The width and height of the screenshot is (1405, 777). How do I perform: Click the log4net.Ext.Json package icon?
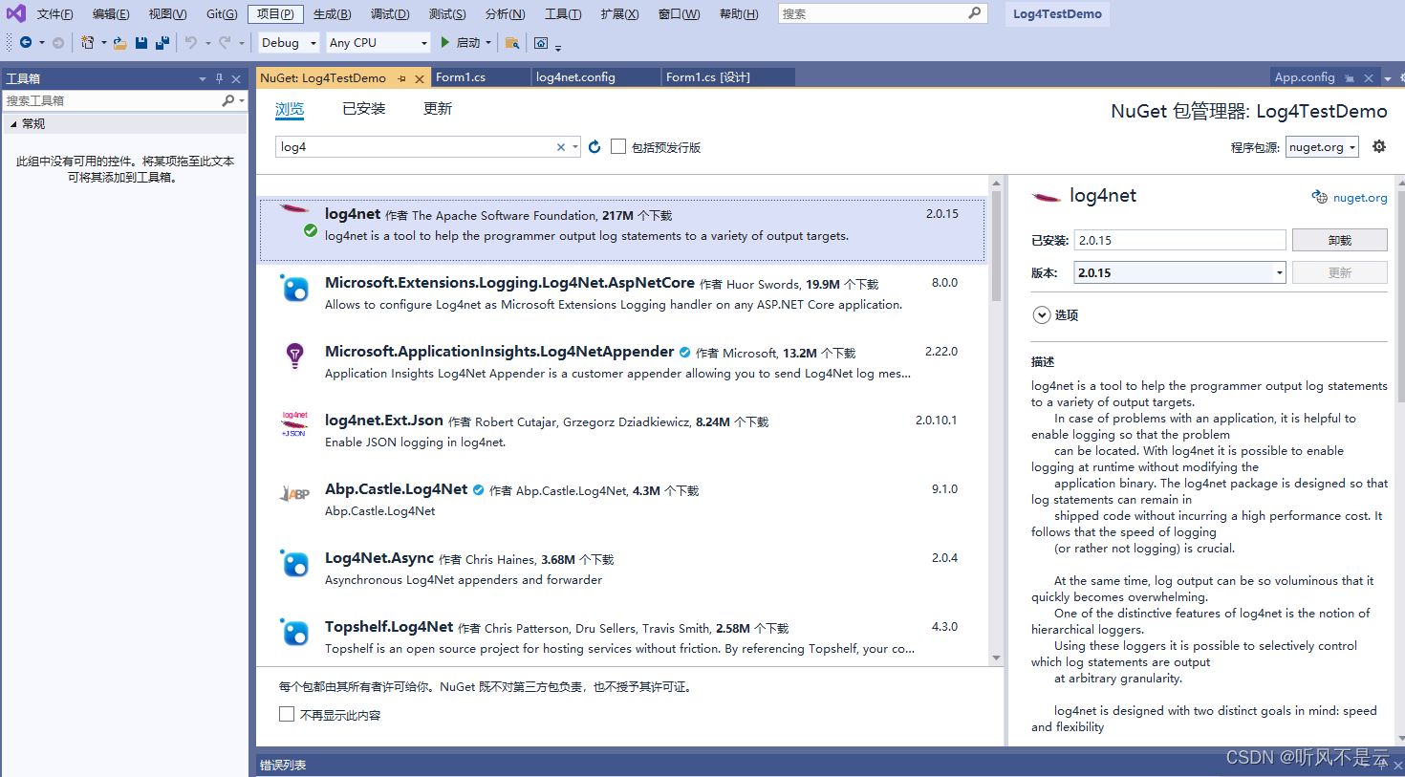294,424
